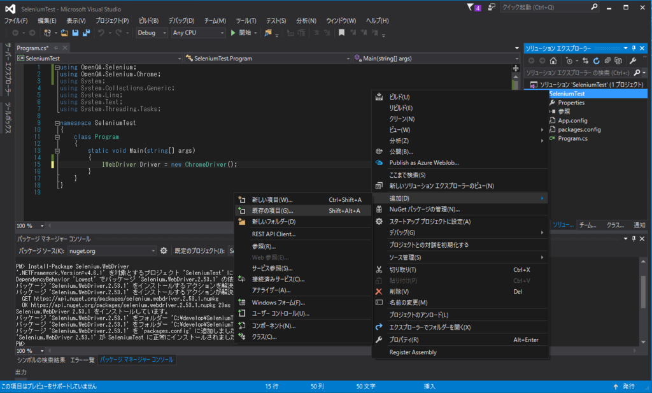Click Sync with Active Document icon
The width and height of the screenshot is (652, 393).
point(586,61)
